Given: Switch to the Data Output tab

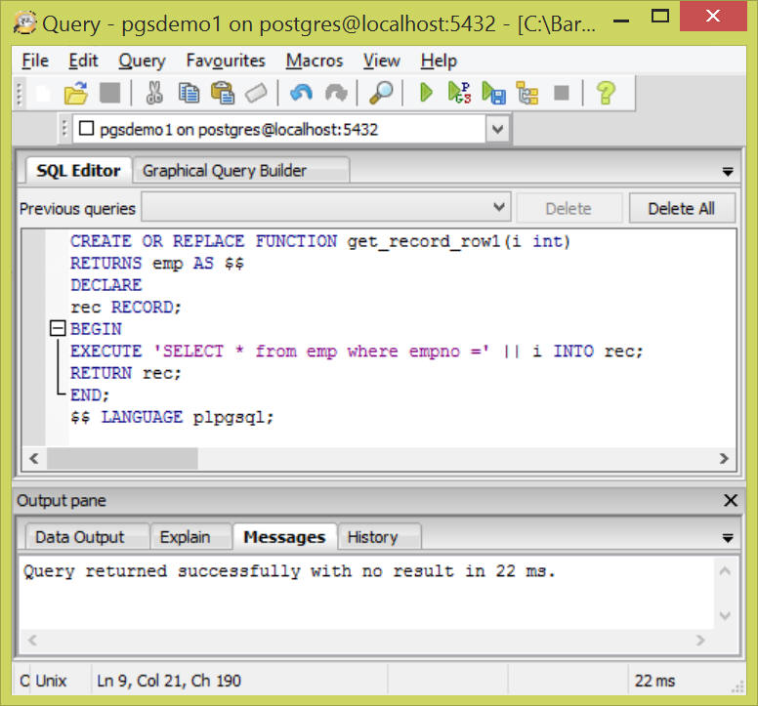Looking at the screenshot, I should [80, 536].
